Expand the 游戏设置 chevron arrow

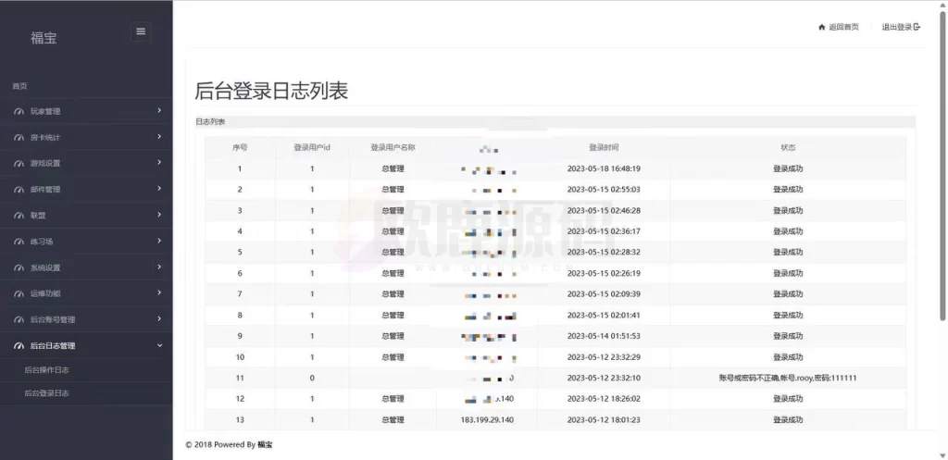pos(159,163)
